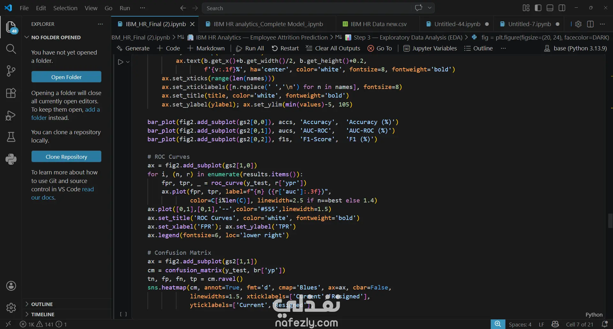Open the Edit menu
The image size is (613, 329).
41,8
